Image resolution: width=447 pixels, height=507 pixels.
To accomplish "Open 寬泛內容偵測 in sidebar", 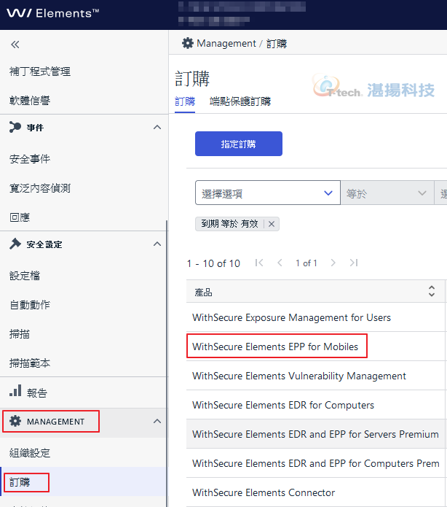I will (40, 188).
